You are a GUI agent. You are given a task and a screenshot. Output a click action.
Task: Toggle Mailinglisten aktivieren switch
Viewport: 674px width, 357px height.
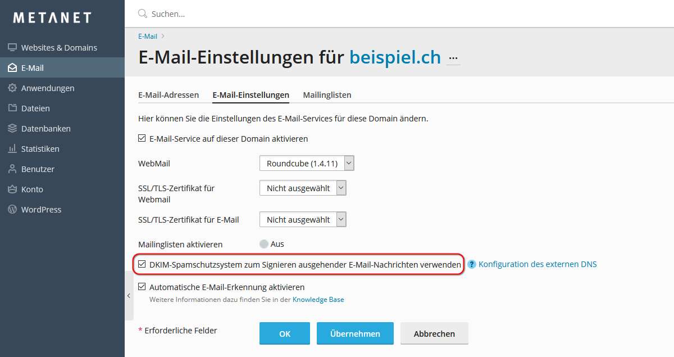(264, 244)
